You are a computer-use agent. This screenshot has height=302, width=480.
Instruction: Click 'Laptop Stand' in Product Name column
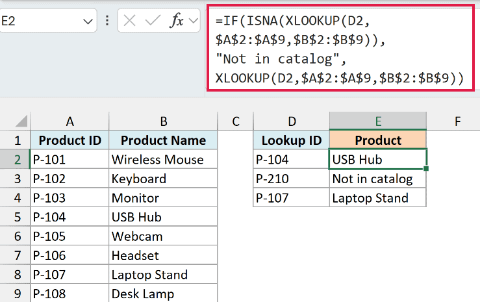(163, 275)
